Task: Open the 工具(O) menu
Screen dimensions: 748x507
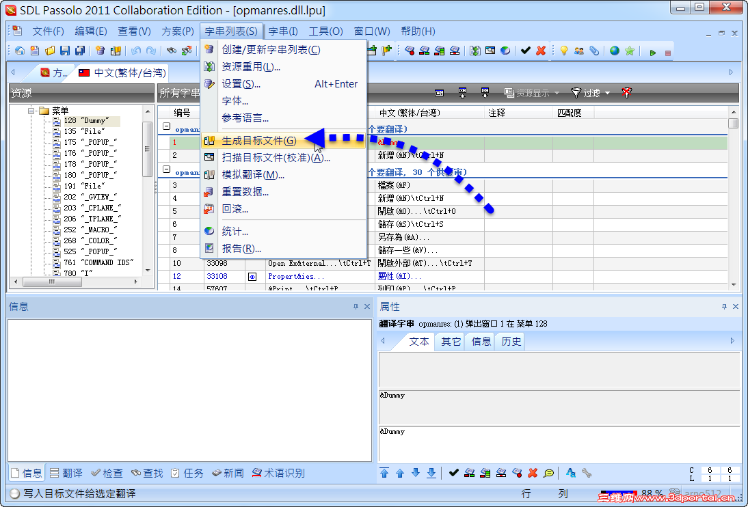Action: (325, 31)
